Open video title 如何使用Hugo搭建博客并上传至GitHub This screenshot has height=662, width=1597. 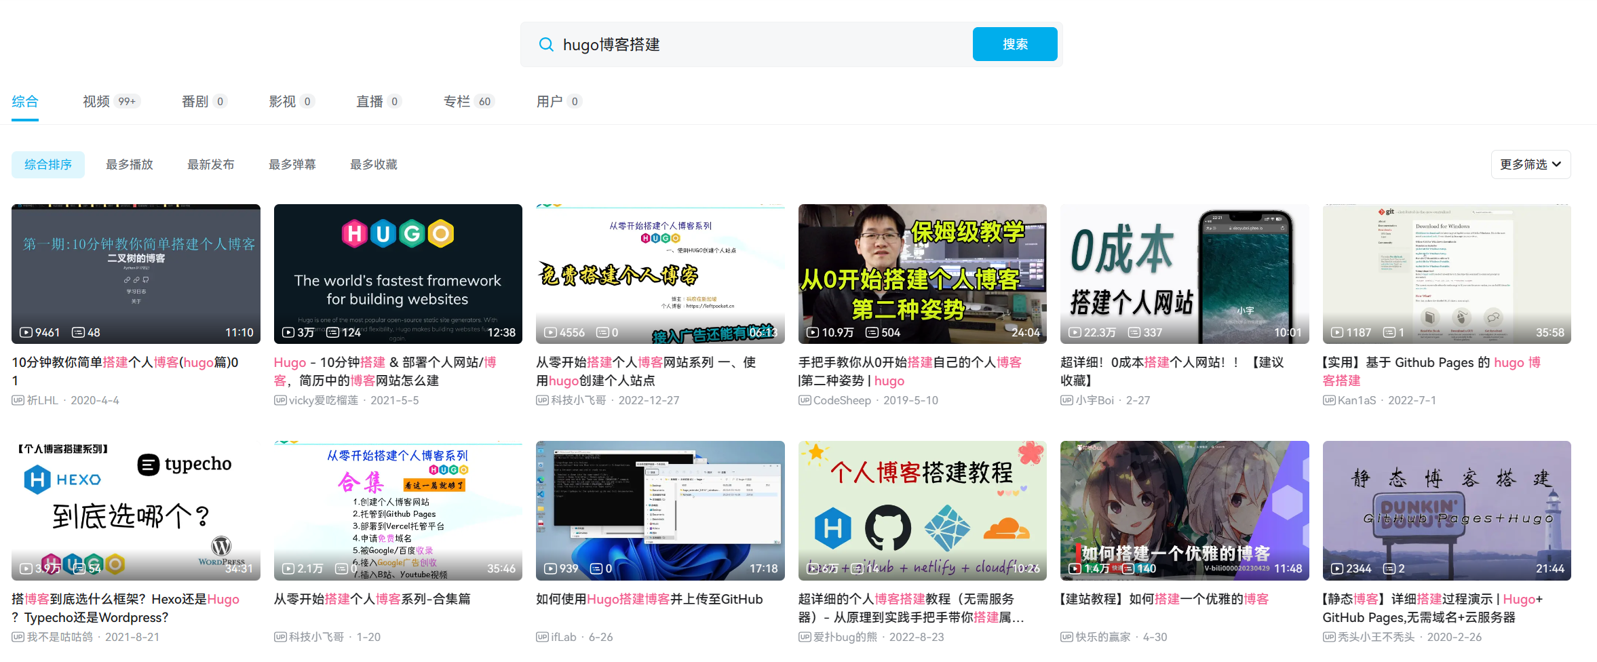point(649,599)
